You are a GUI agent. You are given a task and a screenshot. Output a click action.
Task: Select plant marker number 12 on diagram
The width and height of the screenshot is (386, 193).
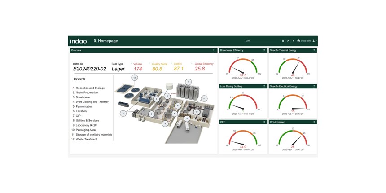134,78
